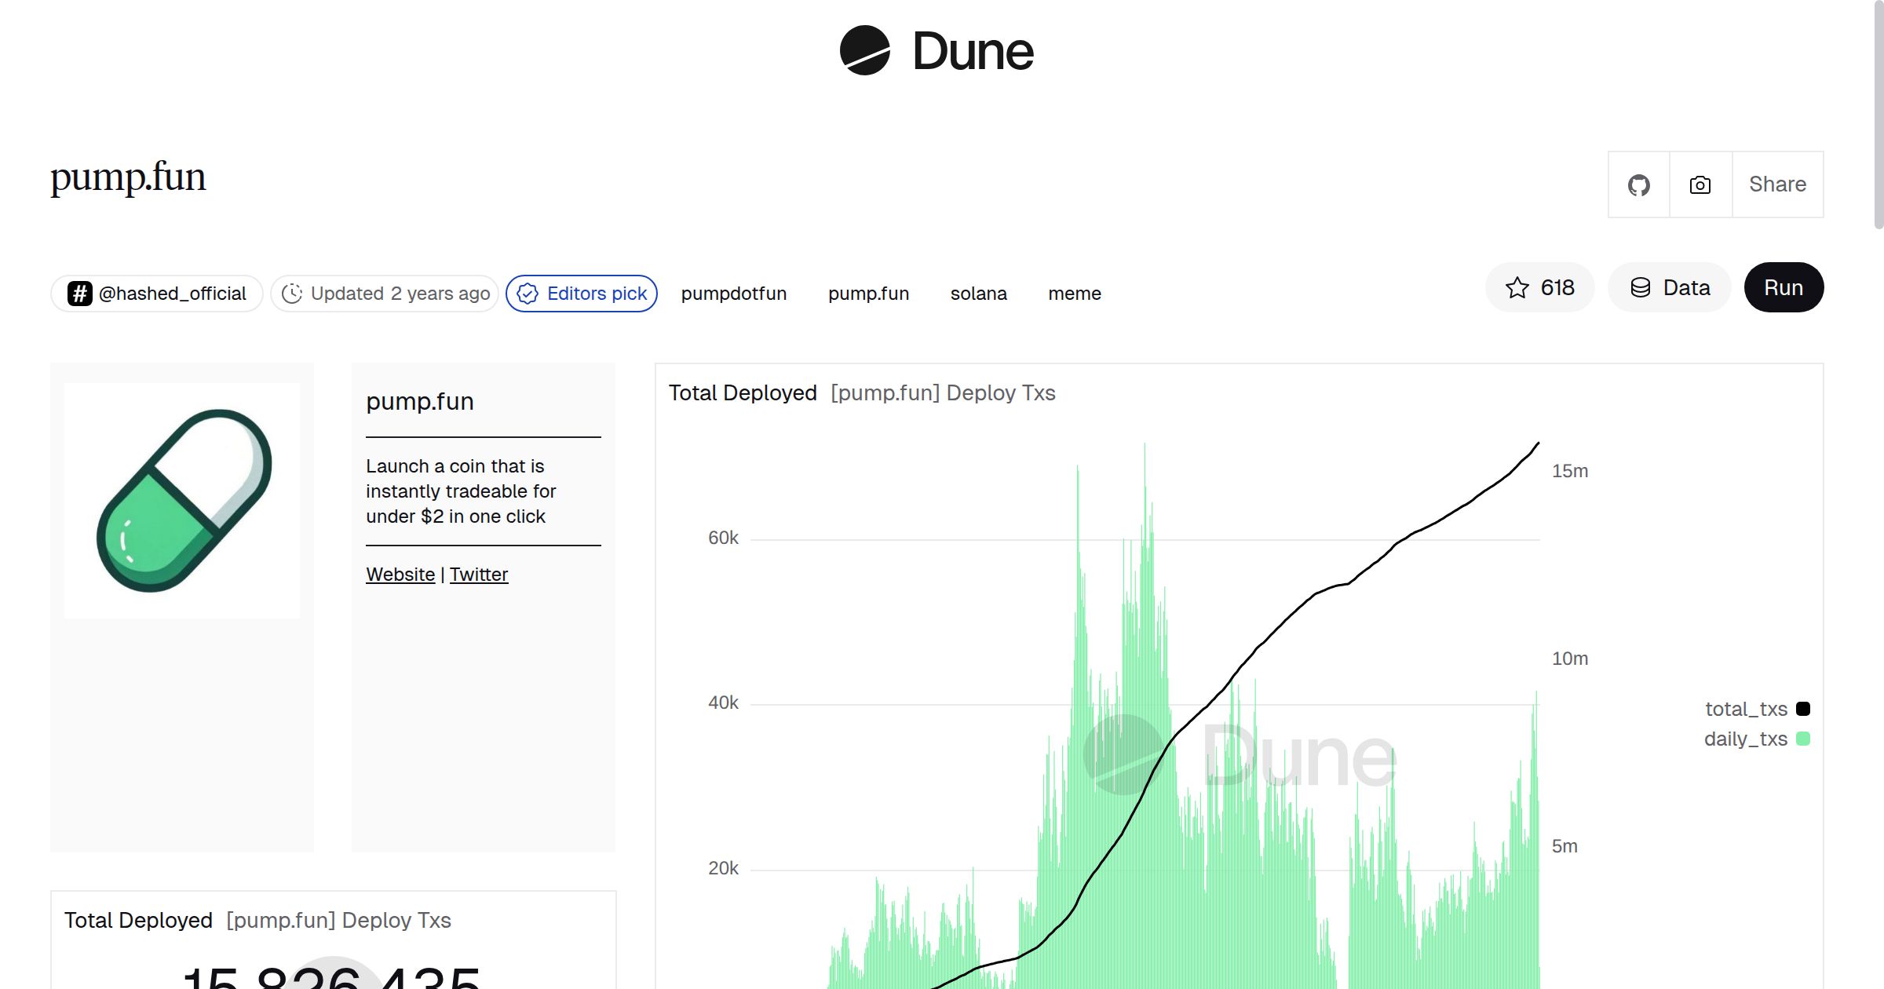Click the Editors pick badge icon
The width and height of the screenshot is (1884, 989).
529,294
